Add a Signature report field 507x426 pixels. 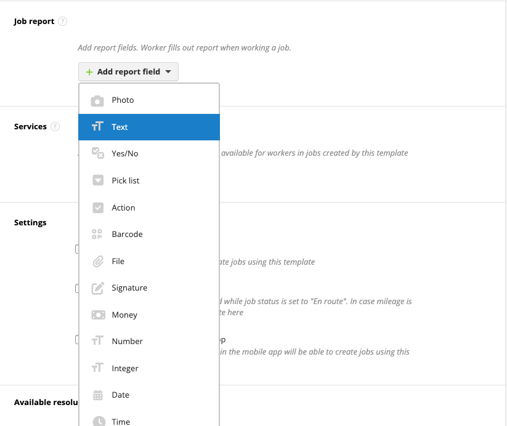point(149,287)
